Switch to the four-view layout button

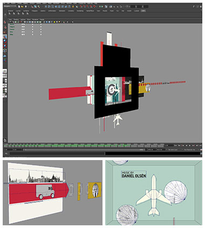tap(5, 76)
